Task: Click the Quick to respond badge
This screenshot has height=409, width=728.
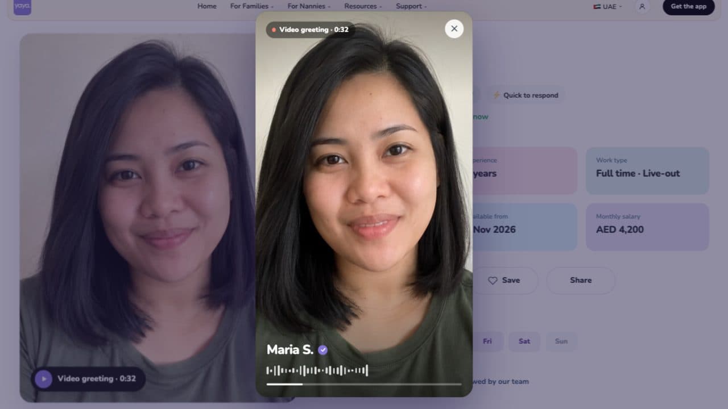Action: point(526,95)
